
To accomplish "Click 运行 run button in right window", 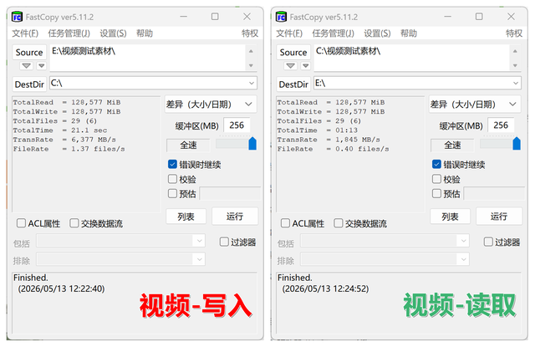I will pyautogui.click(x=499, y=216).
